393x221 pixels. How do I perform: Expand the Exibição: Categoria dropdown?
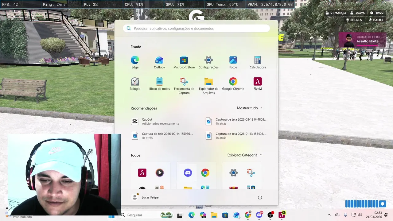point(245,155)
